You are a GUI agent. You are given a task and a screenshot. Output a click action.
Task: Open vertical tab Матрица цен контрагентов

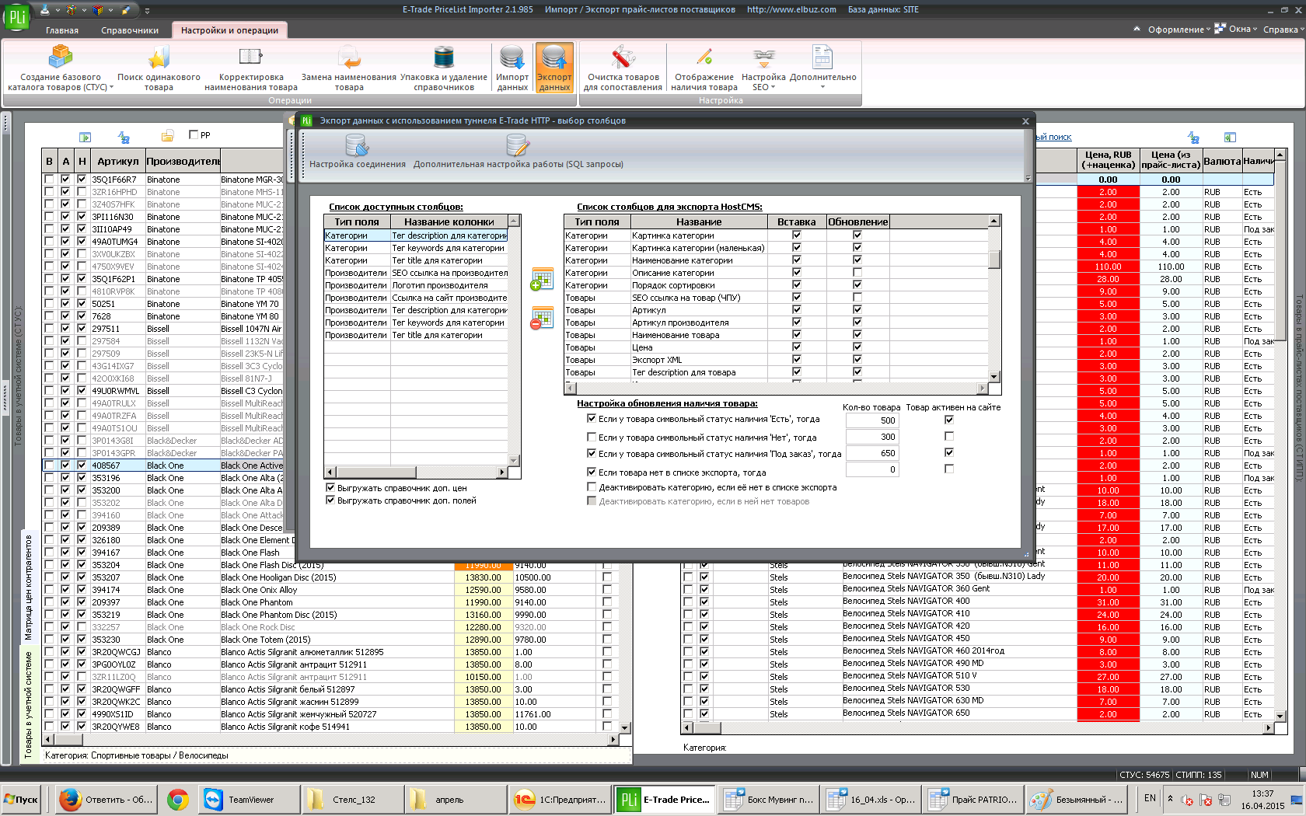point(28,587)
